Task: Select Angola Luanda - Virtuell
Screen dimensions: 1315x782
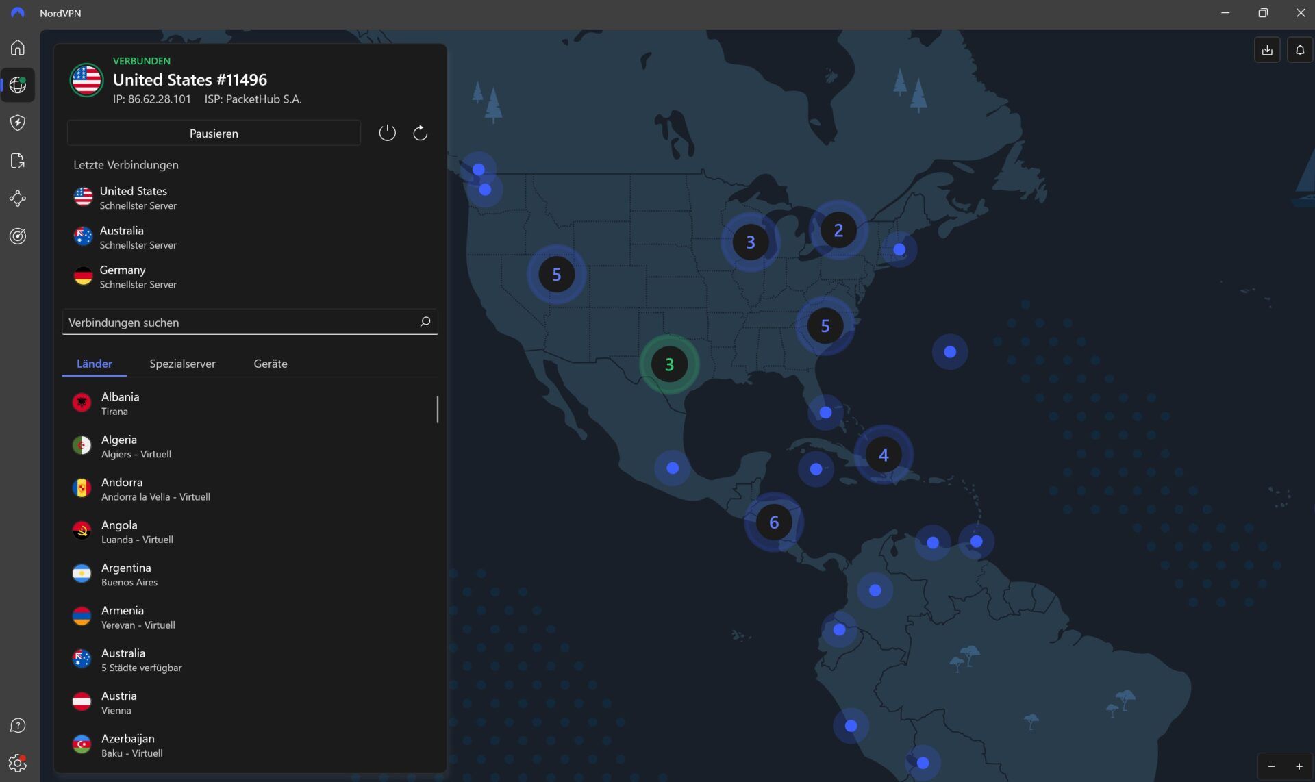Action: pyautogui.click(x=249, y=531)
